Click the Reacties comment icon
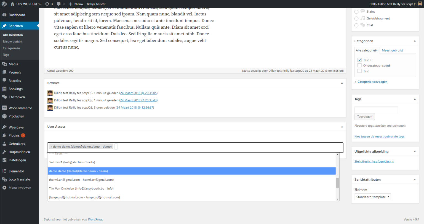This screenshot has width=424, height=224. pyautogui.click(x=4, y=81)
